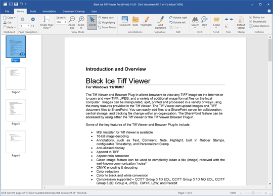
Task: Select Page 4 thumbnail
Action: (16, 142)
